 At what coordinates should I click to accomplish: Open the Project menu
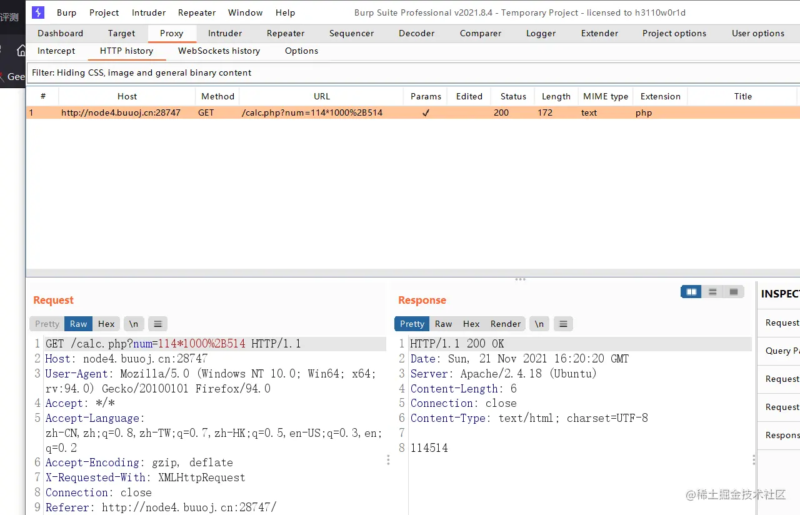(x=104, y=12)
